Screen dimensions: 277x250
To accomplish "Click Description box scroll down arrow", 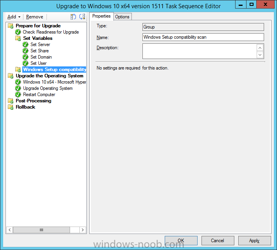I will tap(260, 55).
